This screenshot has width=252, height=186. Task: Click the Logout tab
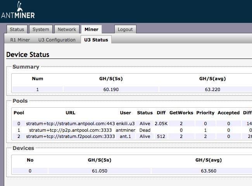click(x=125, y=29)
